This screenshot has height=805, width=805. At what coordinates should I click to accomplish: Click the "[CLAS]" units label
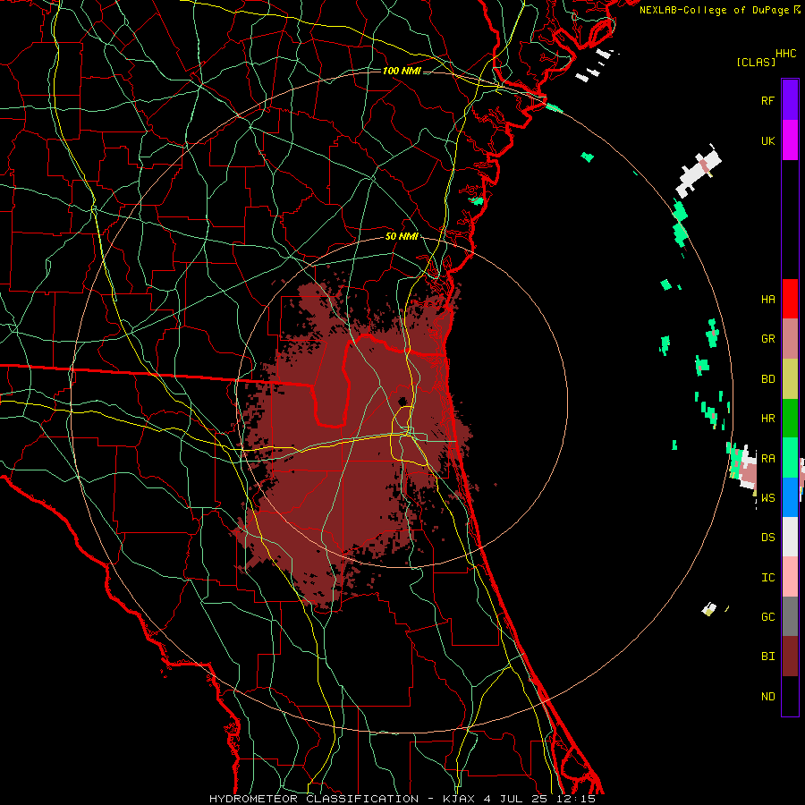pyautogui.click(x=756, y=62)
